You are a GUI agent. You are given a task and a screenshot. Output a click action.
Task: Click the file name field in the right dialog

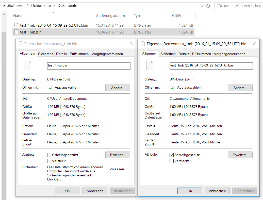tap(211, 66)
